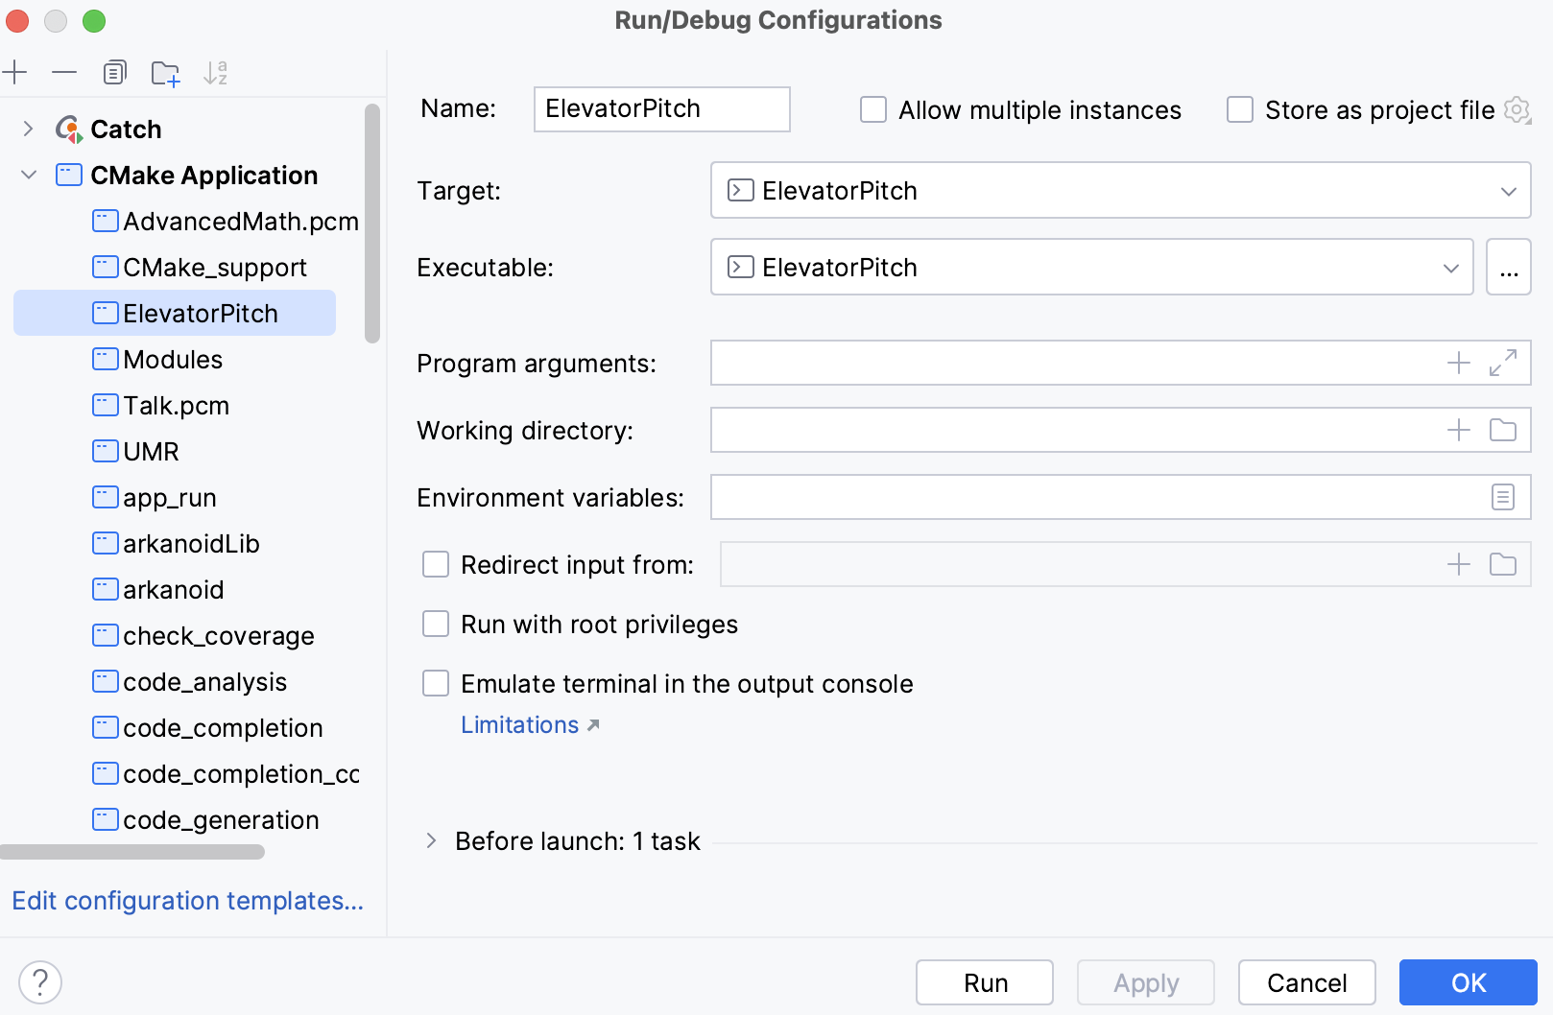Copy the ElevatorPitch configuration
This screenshot has width=1553, height=1015.
click(x=114, y=72)
